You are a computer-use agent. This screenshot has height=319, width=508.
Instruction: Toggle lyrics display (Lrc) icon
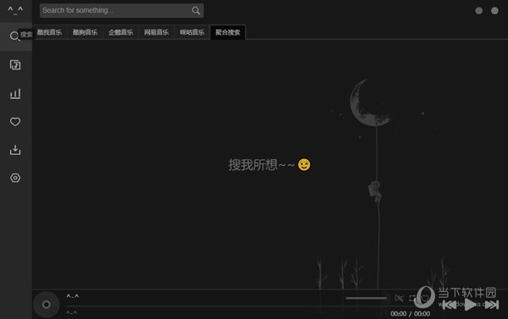click(x=399, y=298)
